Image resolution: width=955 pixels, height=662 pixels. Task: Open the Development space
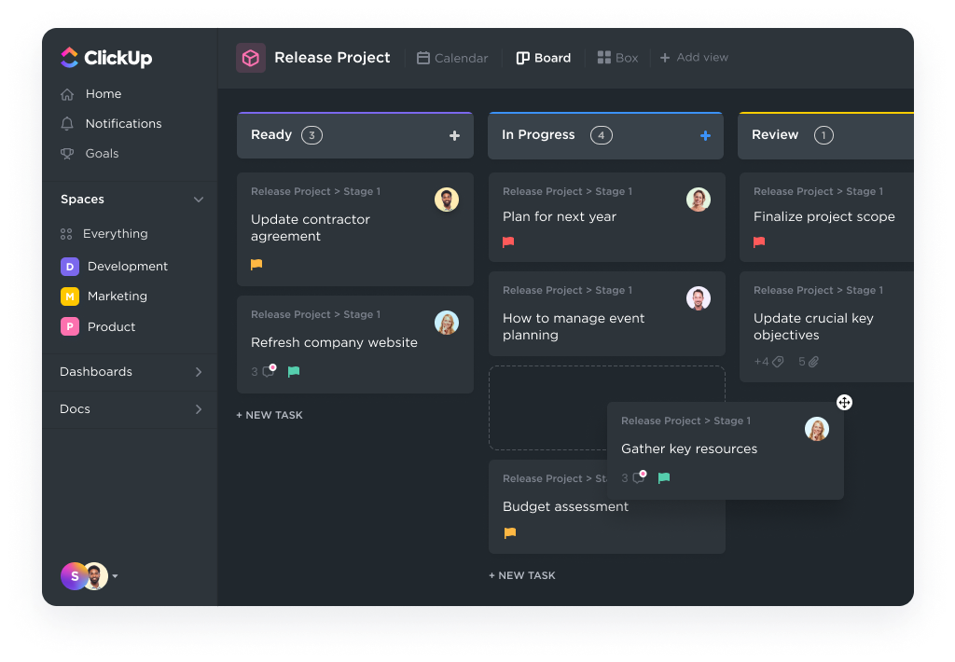(x=127, y=266)
